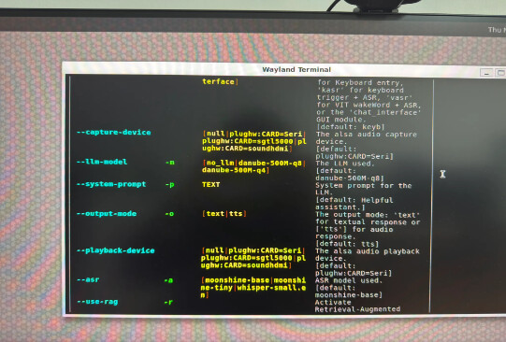Click the -p short flag
506x342 pixels.
(x=169, y=185)
